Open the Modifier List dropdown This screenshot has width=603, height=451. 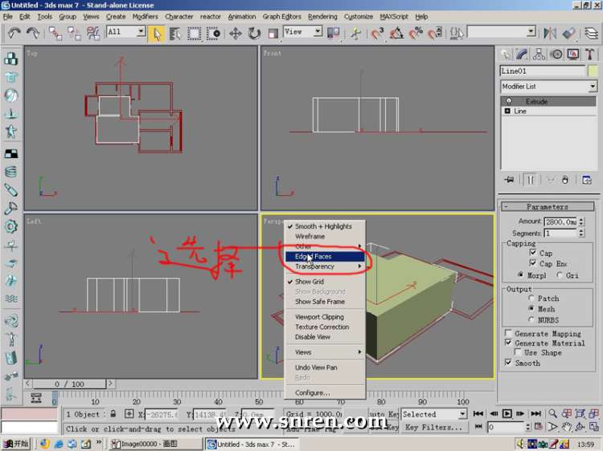point(593,87)
